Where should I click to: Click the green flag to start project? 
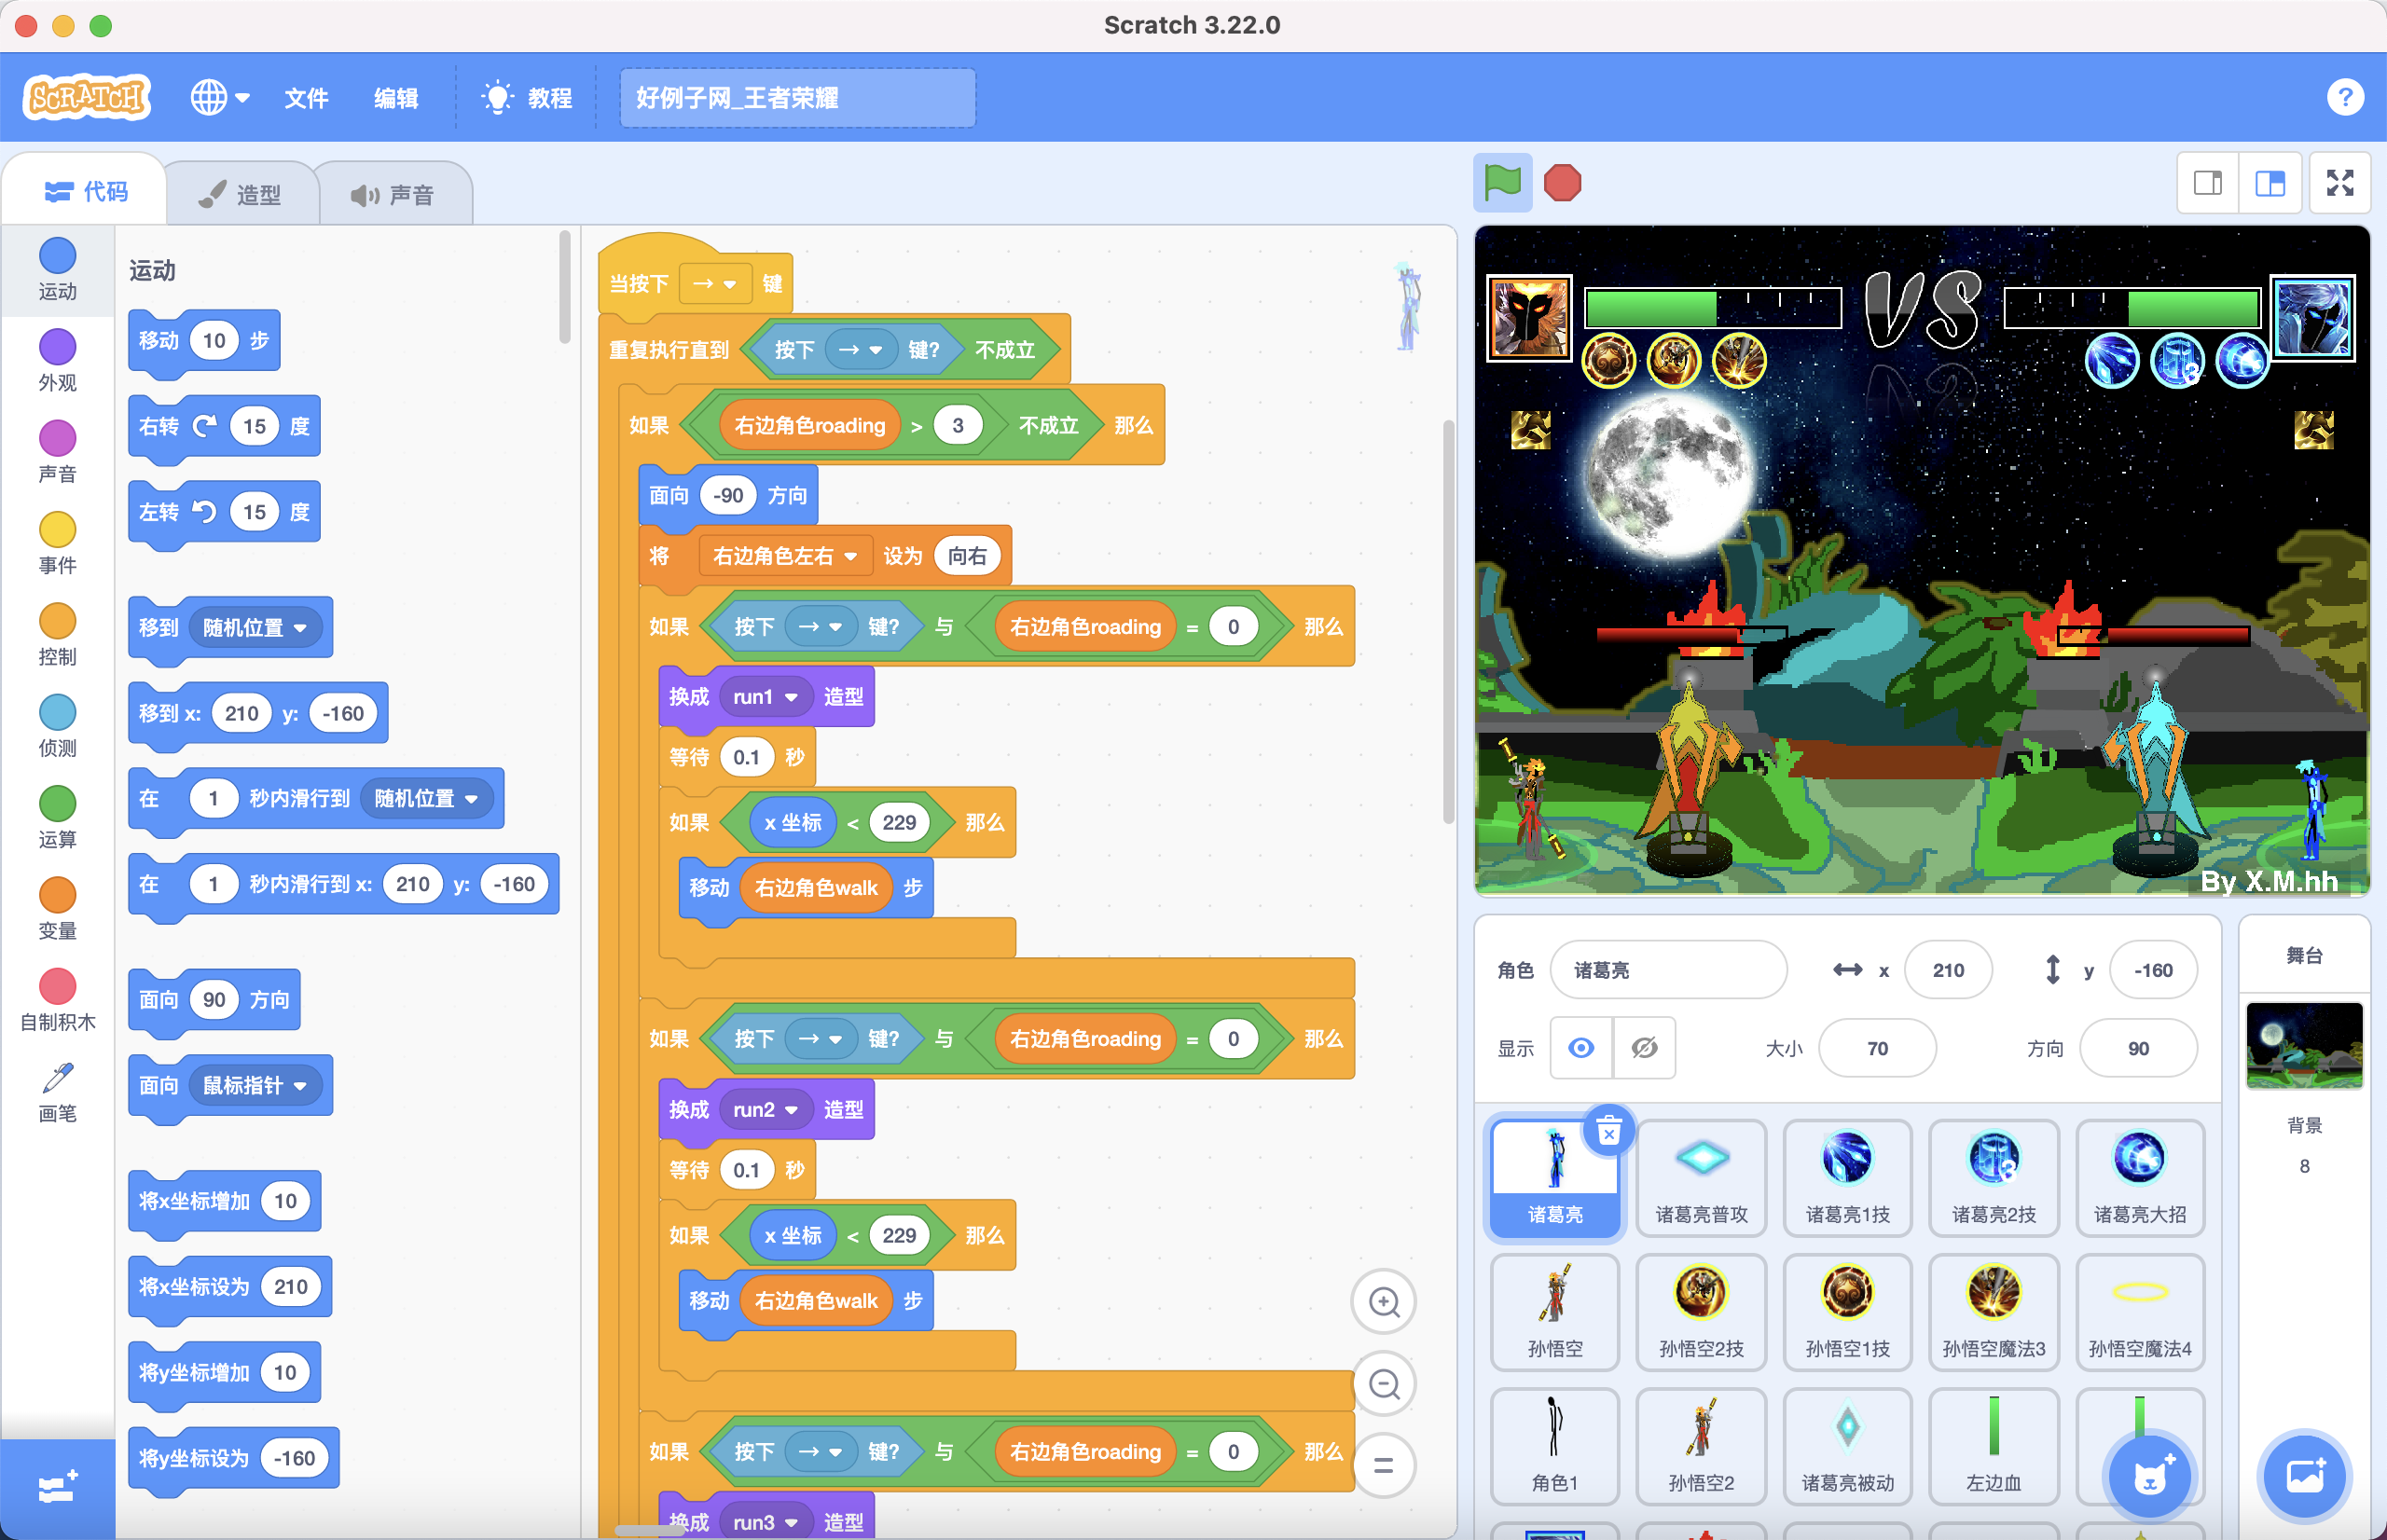pyautogui.click(x=1502, y=183)
